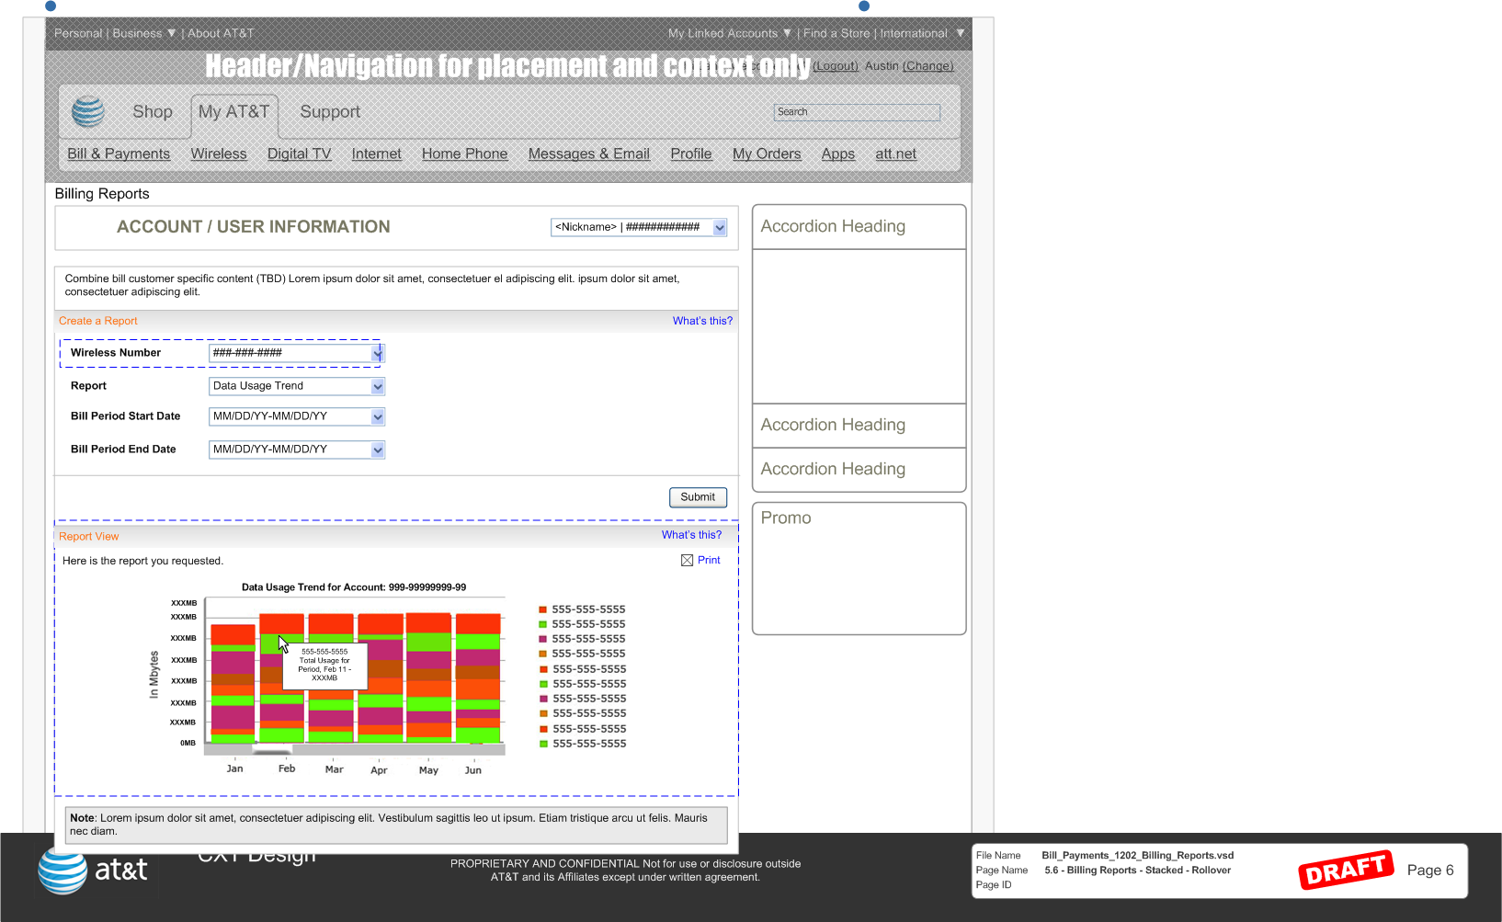
Task: Visit att.net link
Action: tap(896, 154)
